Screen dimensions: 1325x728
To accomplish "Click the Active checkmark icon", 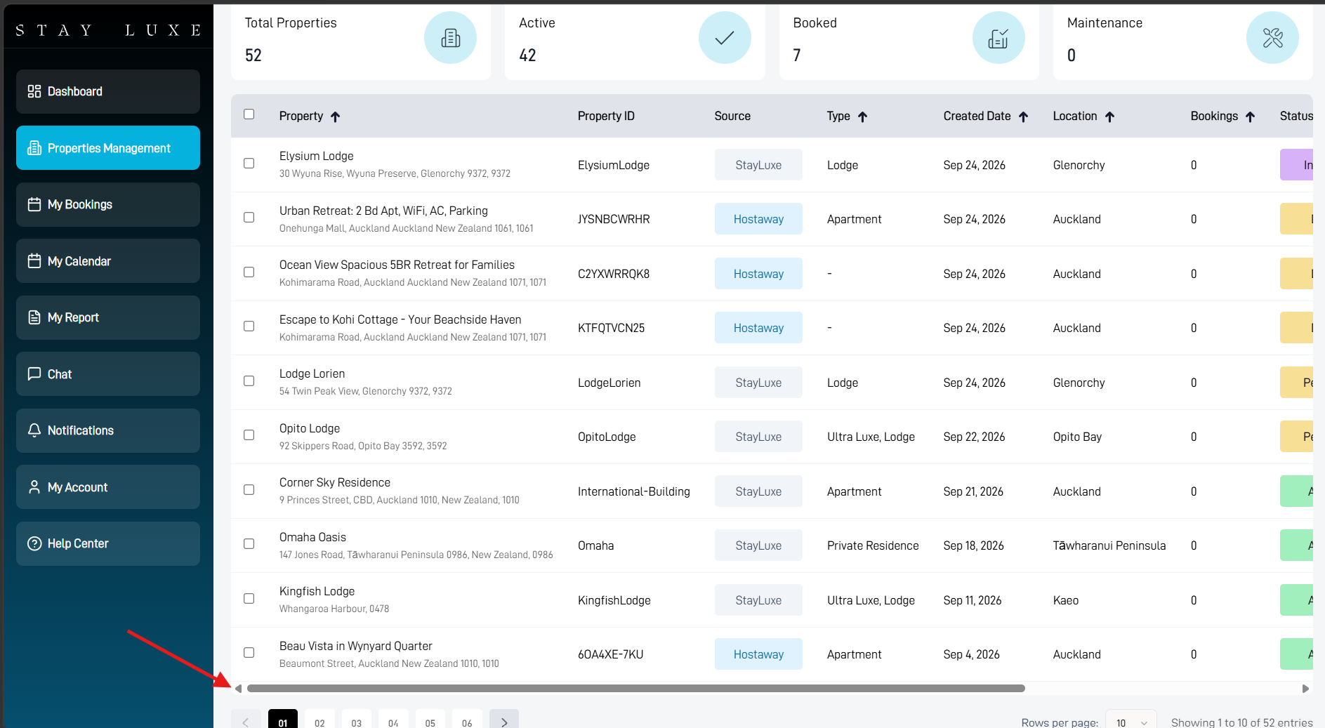I will pyautogui.click(x=725, y=38).
